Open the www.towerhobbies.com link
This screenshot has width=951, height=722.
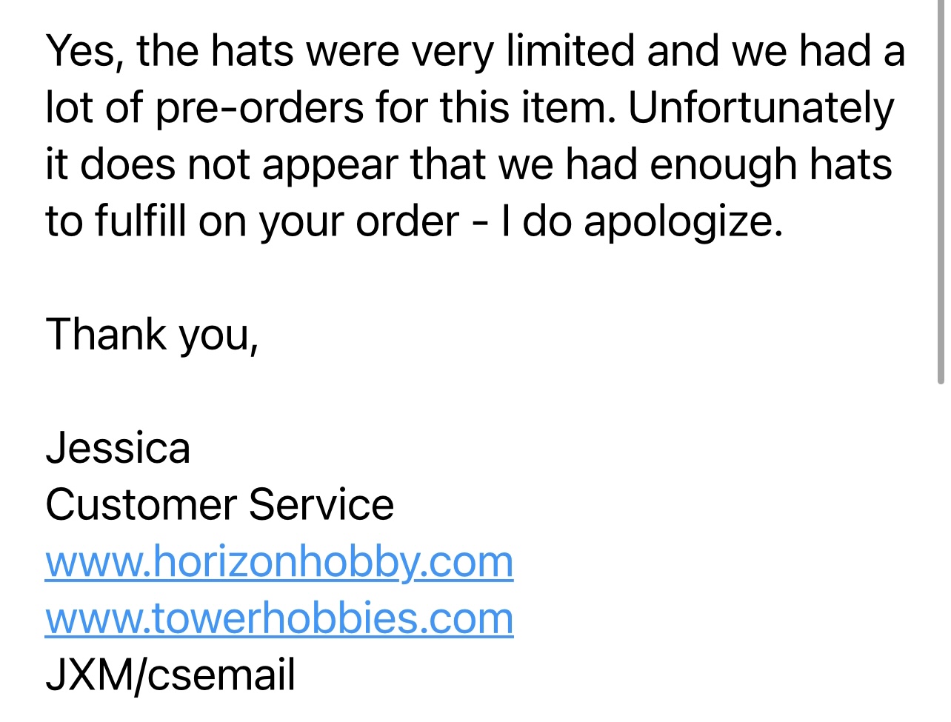click(x=279, y=618)
